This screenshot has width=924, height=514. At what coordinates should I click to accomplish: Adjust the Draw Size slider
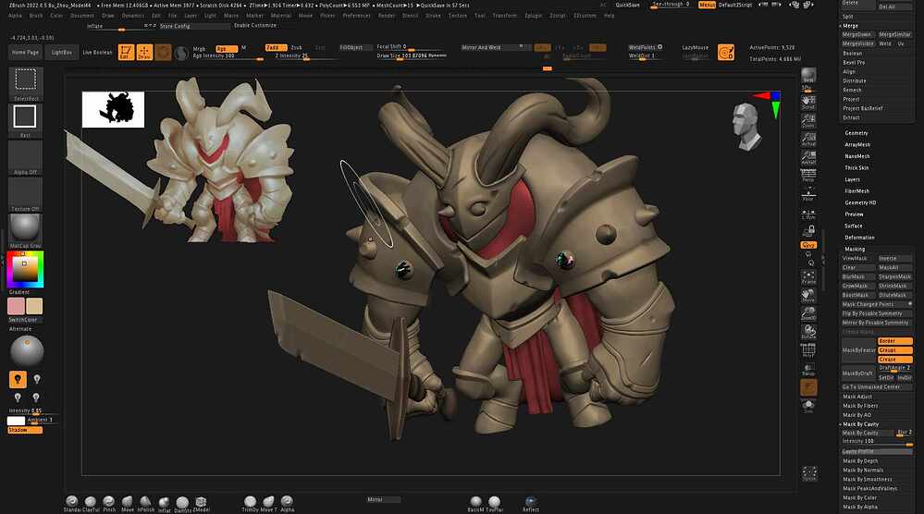tap(412, 56)
